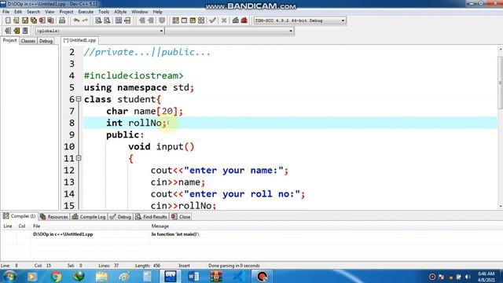Image resolution: width=503 pixels, height=283 pixels.
Task: Open Find with the magnifier icon
Action: click(x=98, y=20)
